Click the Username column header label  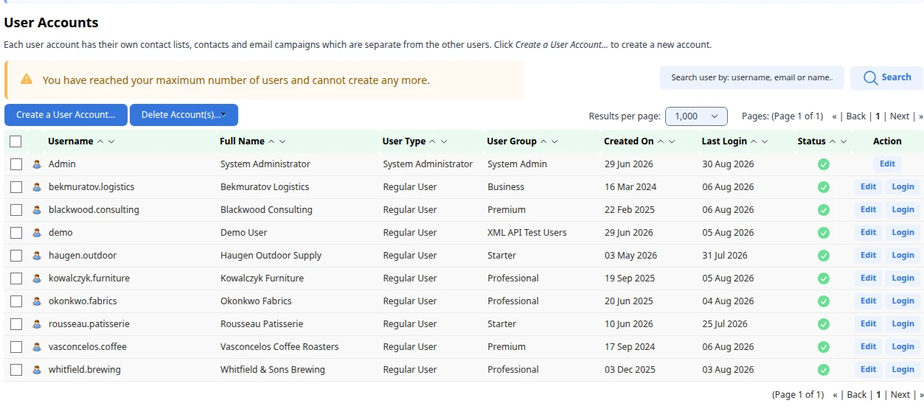pos(71,141)
